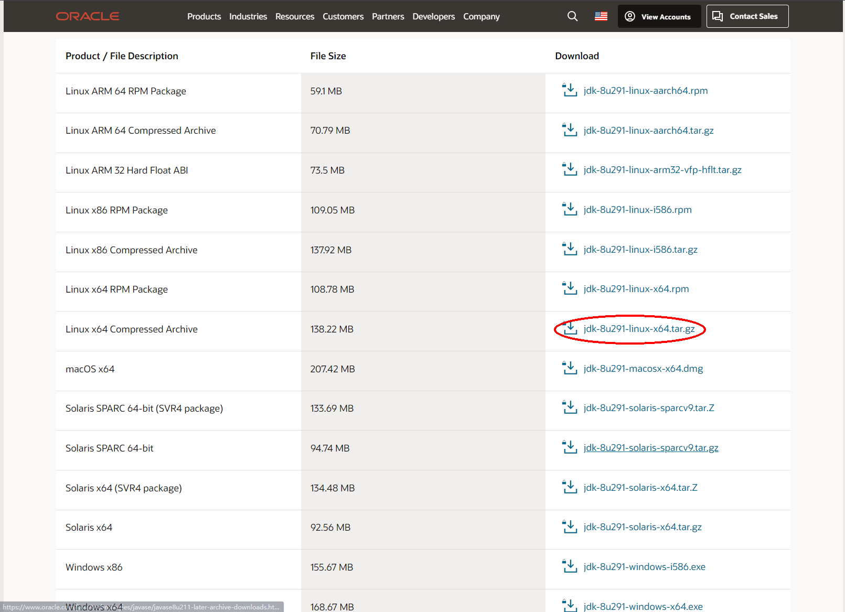Open the Customers menu item

coord(343,16)
